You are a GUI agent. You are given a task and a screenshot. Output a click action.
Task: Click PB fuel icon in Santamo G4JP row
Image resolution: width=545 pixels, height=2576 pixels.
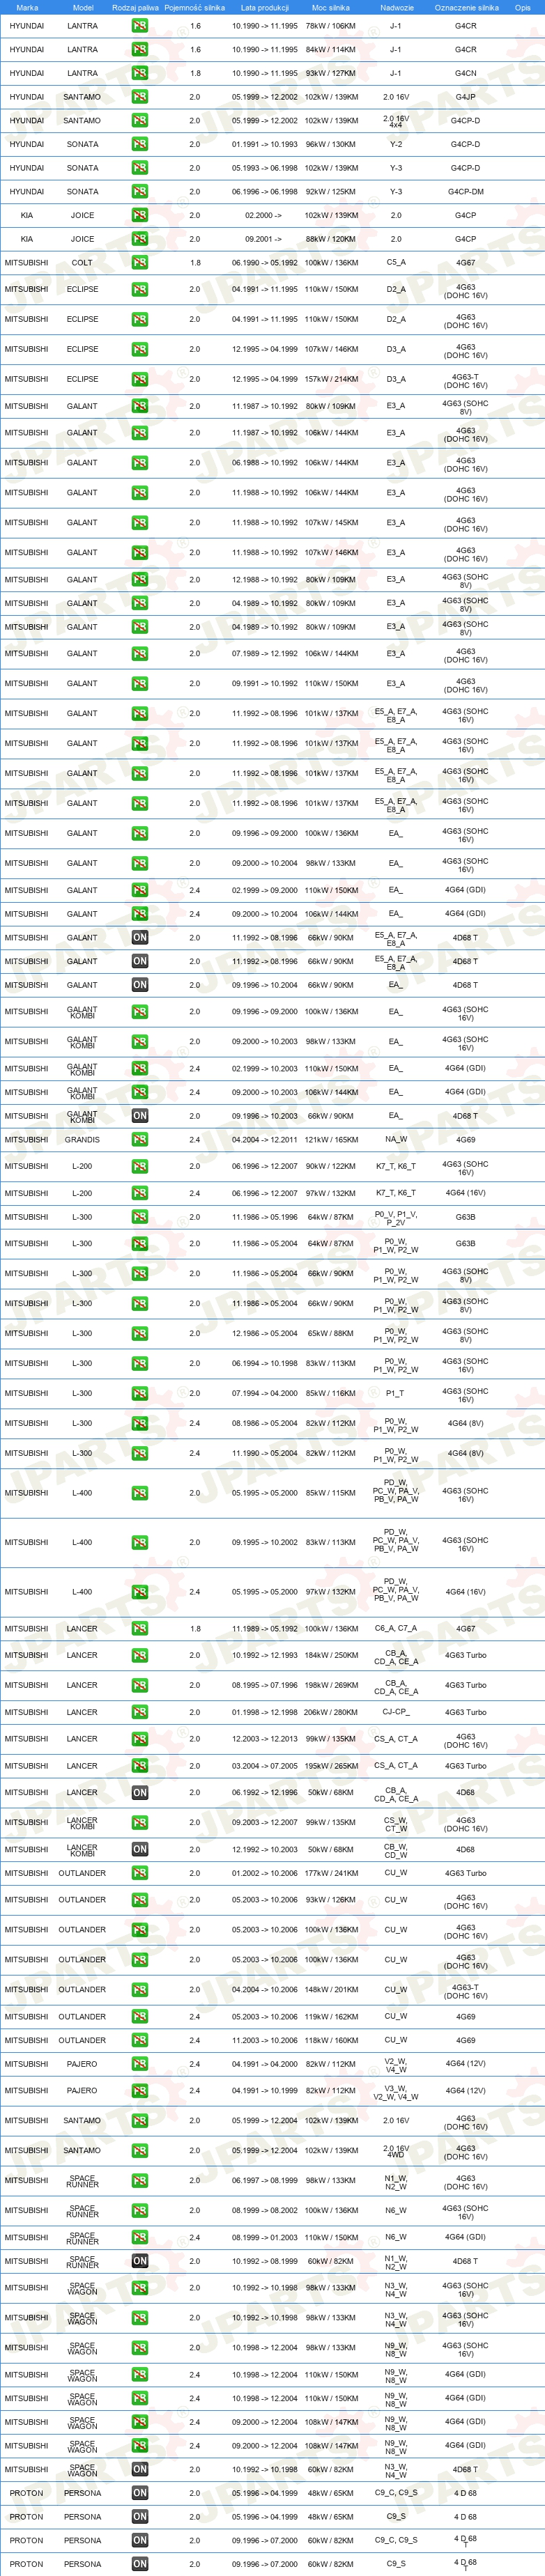tap(140, 97)
